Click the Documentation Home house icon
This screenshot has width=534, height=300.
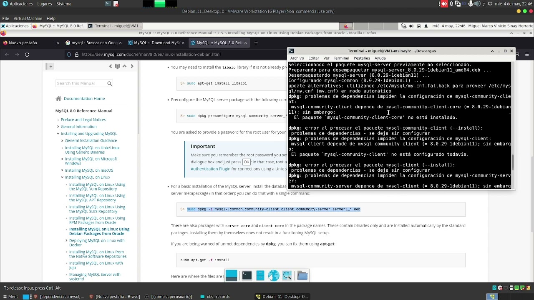point(58,98)
